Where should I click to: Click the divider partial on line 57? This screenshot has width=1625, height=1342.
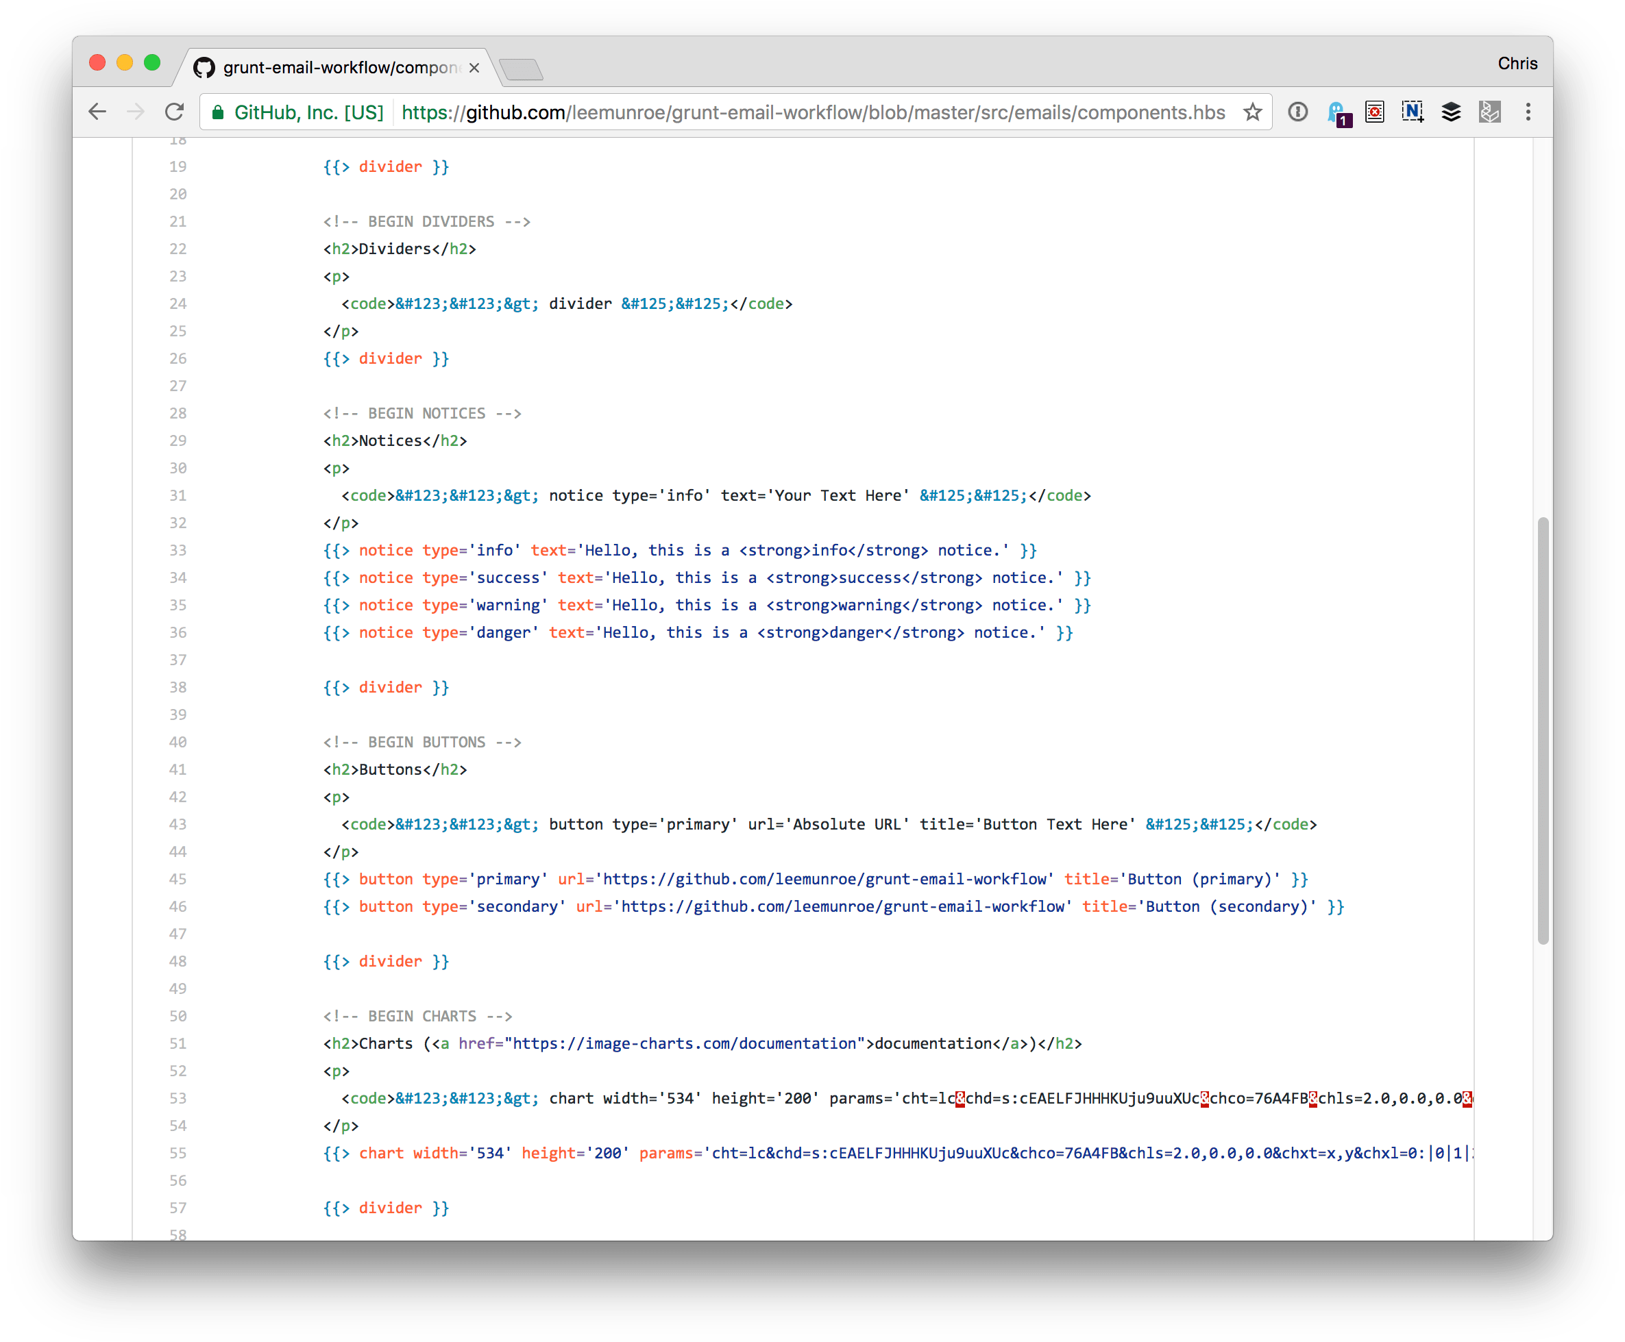pyautogui.click(x=386, y=1208)
